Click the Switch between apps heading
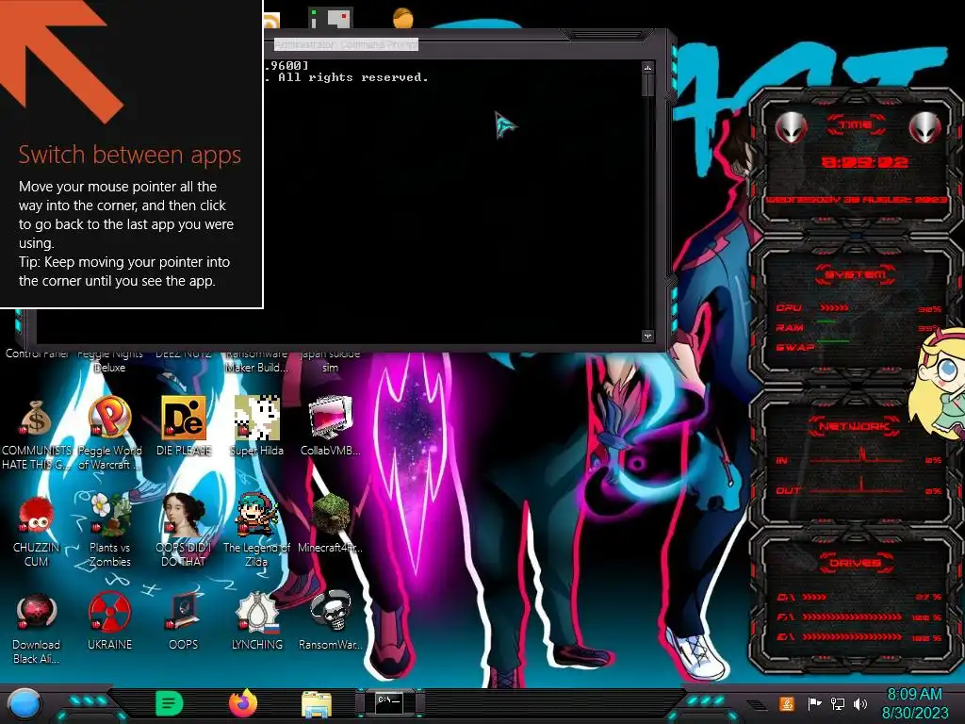 [x=130, y=155]
